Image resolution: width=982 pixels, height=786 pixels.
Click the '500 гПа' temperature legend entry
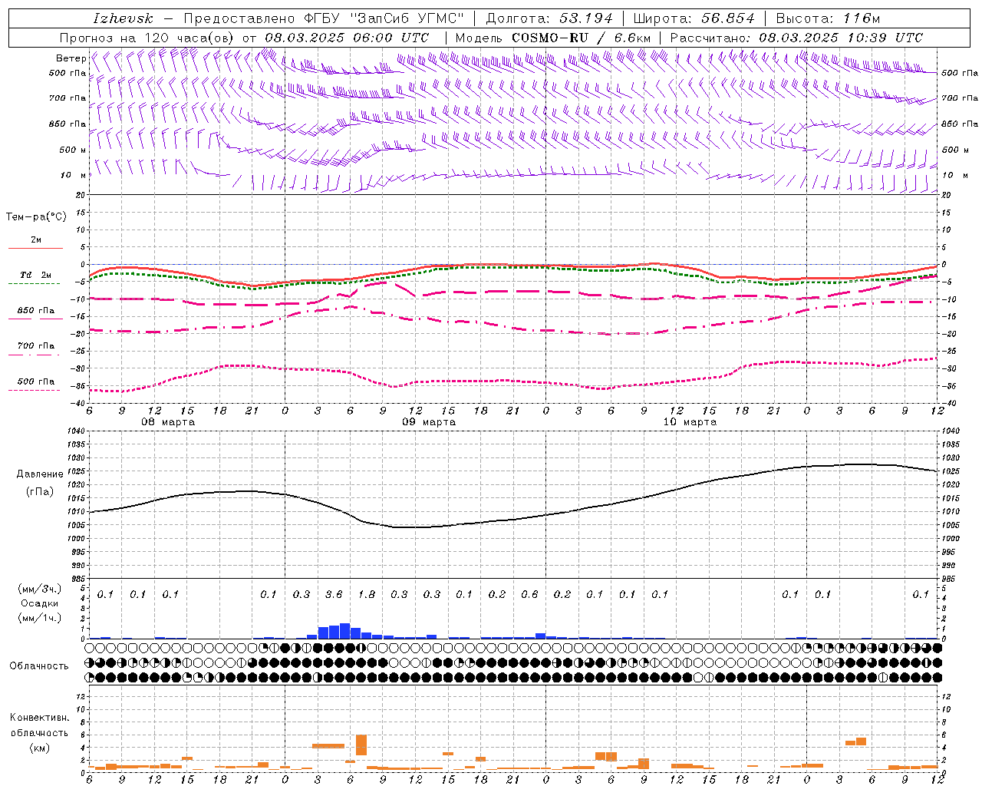[x=35, y=381]
